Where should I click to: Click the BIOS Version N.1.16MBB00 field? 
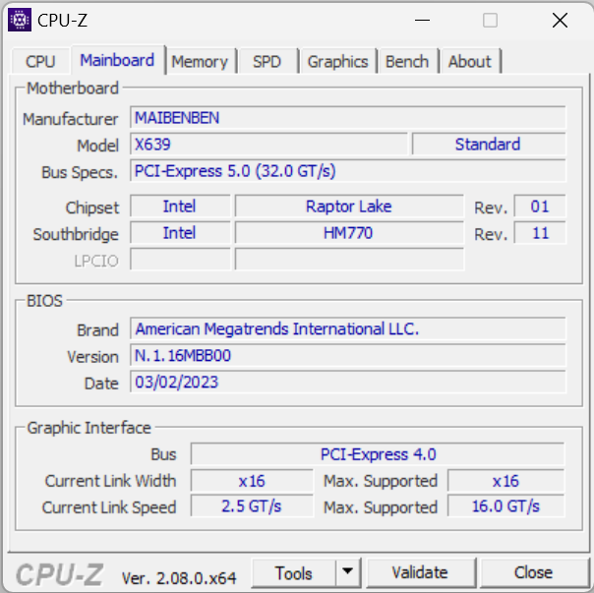click(348, 355)
